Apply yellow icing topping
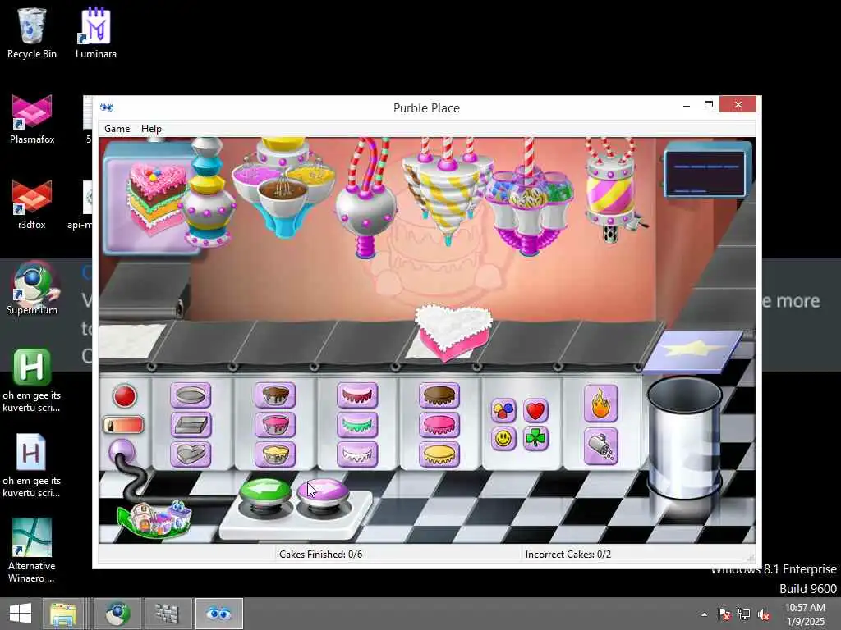The image size is (841, 630). 439,454
